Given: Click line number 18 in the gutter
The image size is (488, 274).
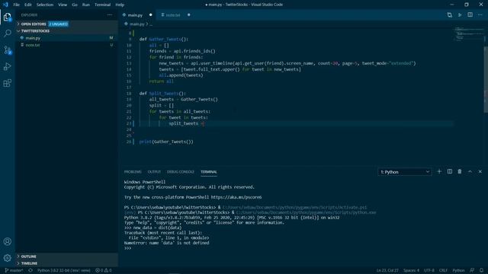Looking at the screenshot, I should (129, 94).
